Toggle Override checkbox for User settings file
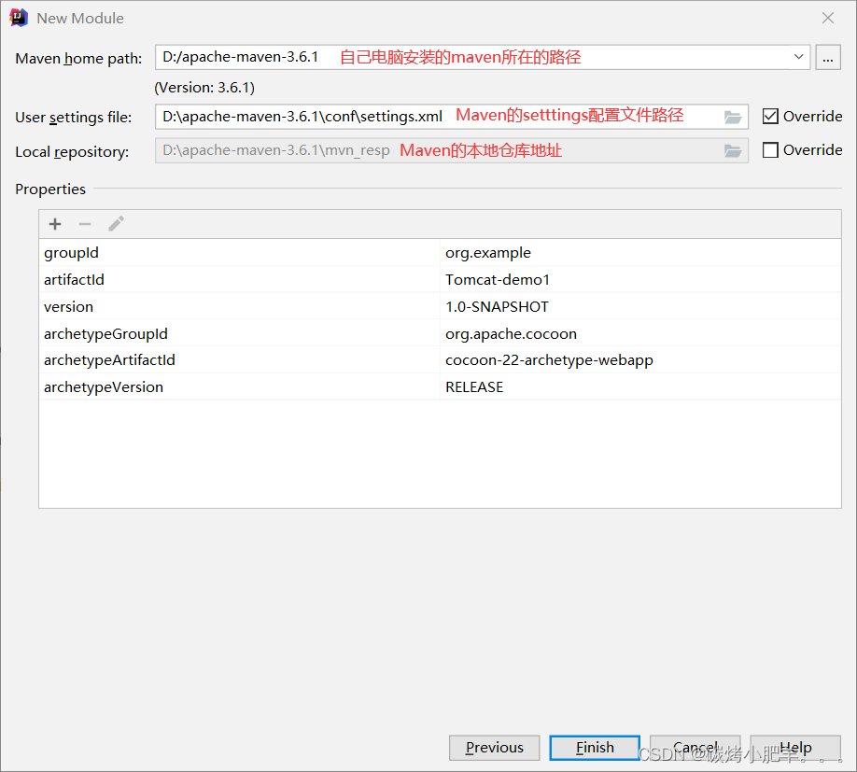 click(770, 117)
